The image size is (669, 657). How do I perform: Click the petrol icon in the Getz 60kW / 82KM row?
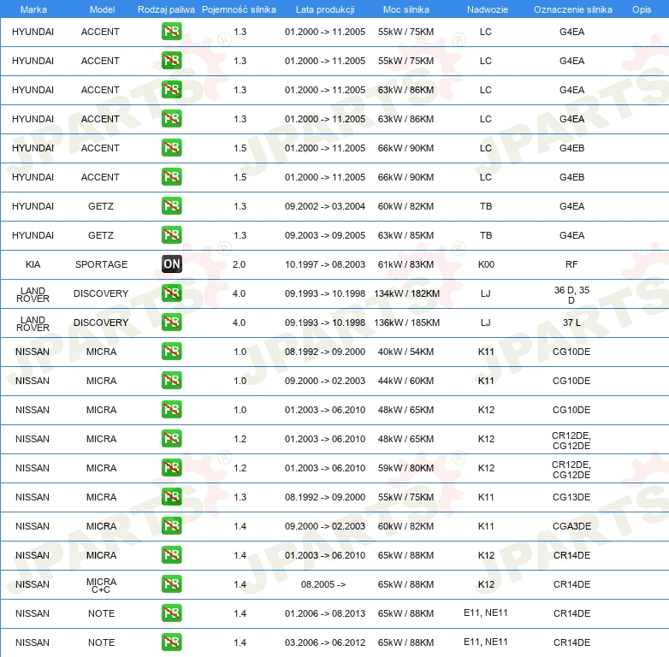point(171,205)
